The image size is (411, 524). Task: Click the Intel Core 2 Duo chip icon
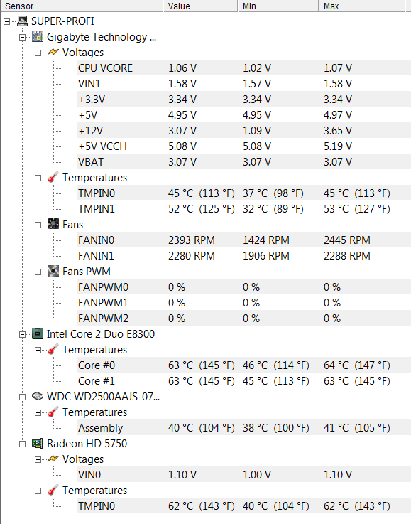[x=38, y=333]
